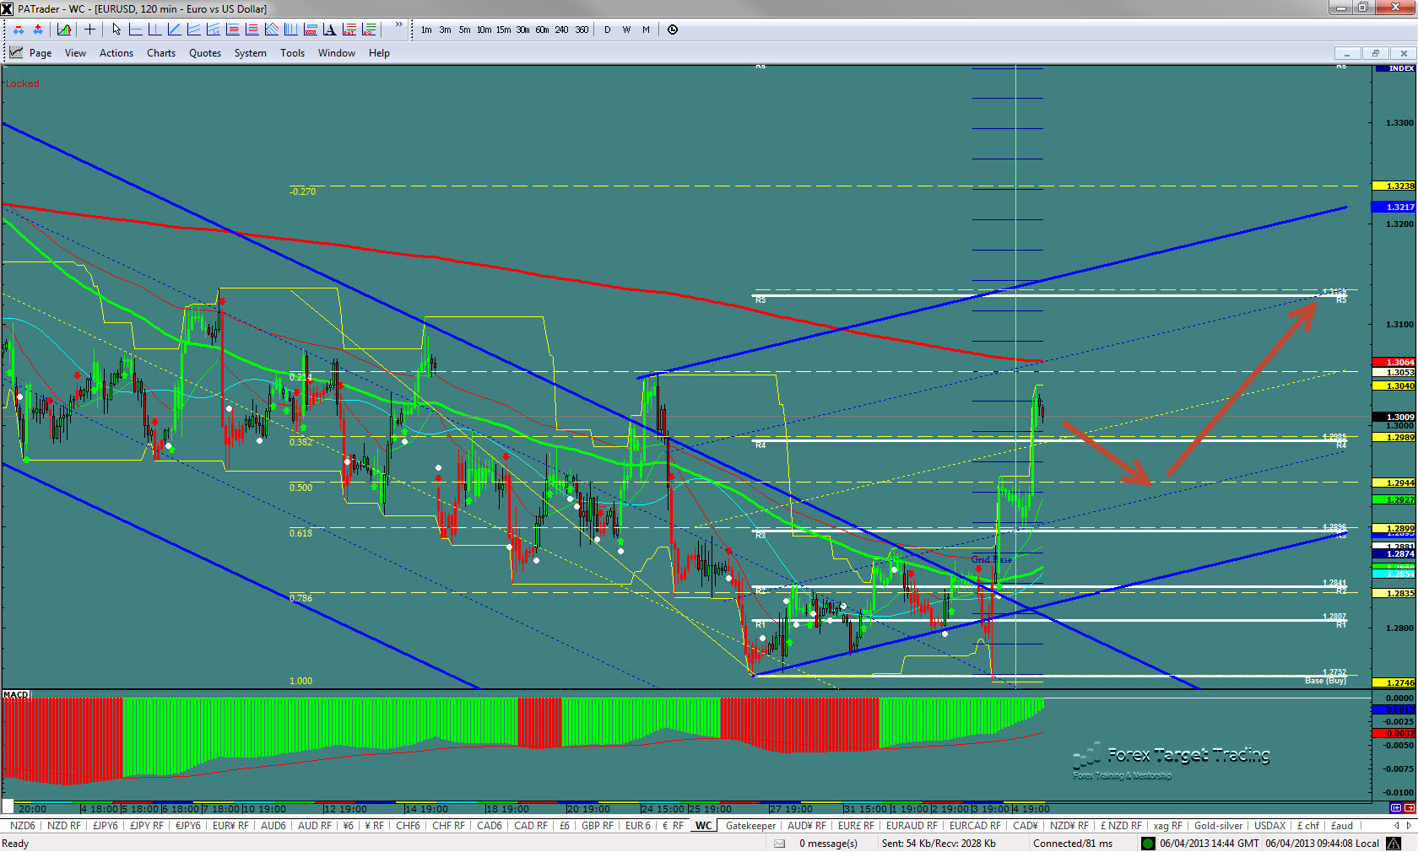Select the crosshair cursor tool
This screenshot has height=852, width=1418.
pos(89,30)
